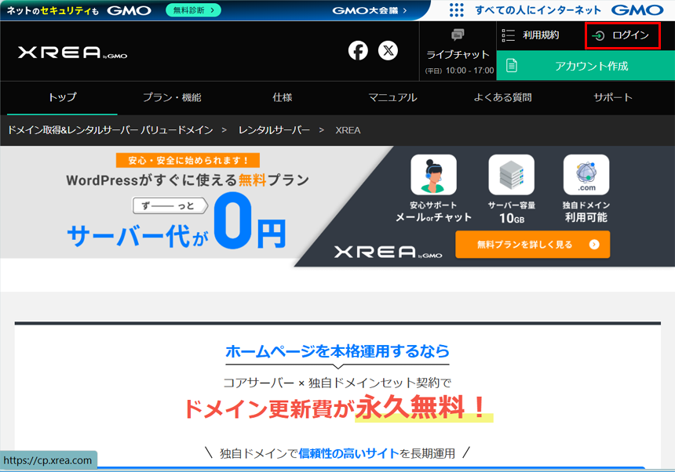Open the 仕様 menu item
The image size is (675, 472).
[x=283, y=97]
